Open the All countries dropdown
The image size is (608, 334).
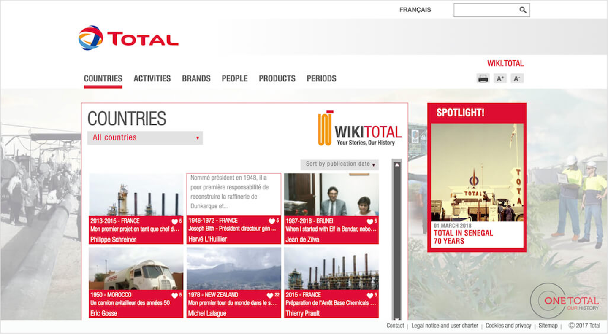point(145,138)
